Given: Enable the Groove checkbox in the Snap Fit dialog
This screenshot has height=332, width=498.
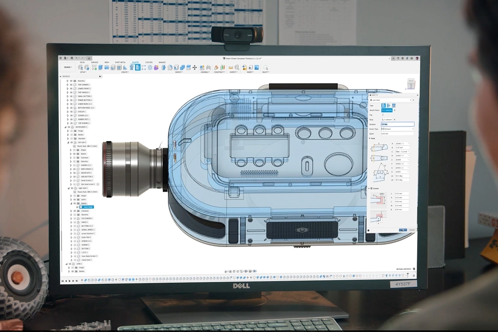Looking at the screenshot, I should click(372, 189).
